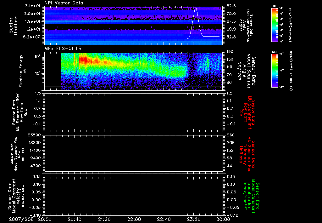The image size is (322, 223).
Task: Click the DEF color scale bar
Action: (275, 70)
